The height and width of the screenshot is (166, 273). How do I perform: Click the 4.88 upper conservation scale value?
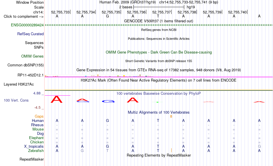(37, 93)
